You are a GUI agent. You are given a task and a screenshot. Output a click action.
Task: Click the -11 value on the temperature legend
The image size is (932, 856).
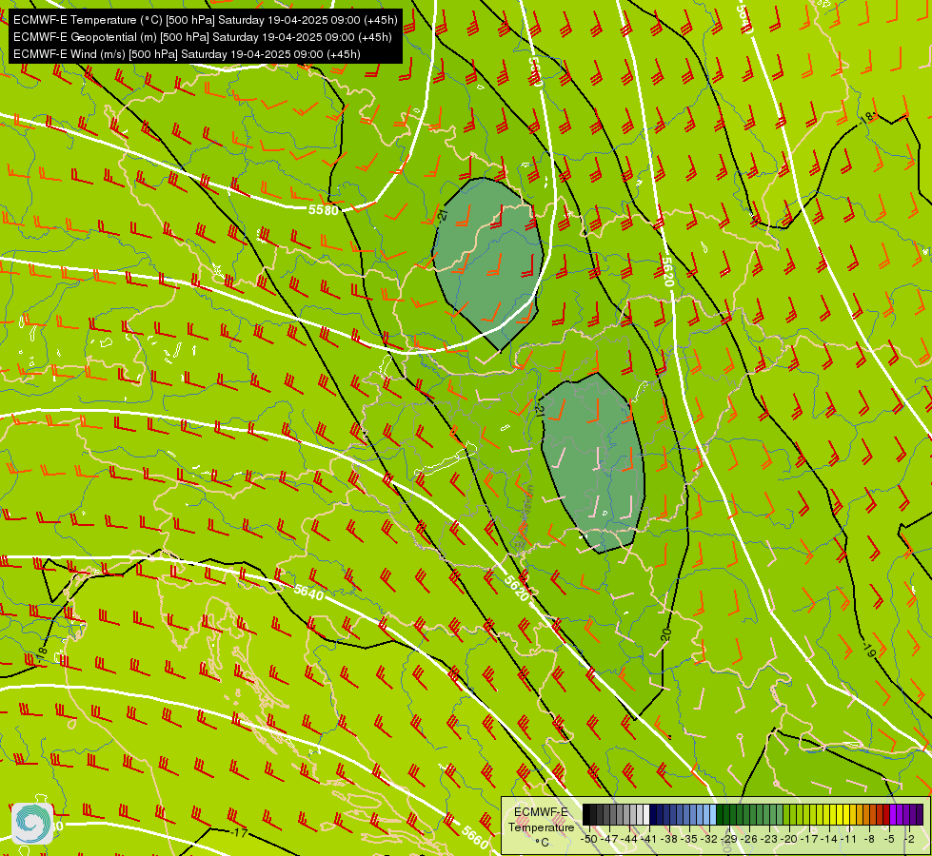[848, 839]
